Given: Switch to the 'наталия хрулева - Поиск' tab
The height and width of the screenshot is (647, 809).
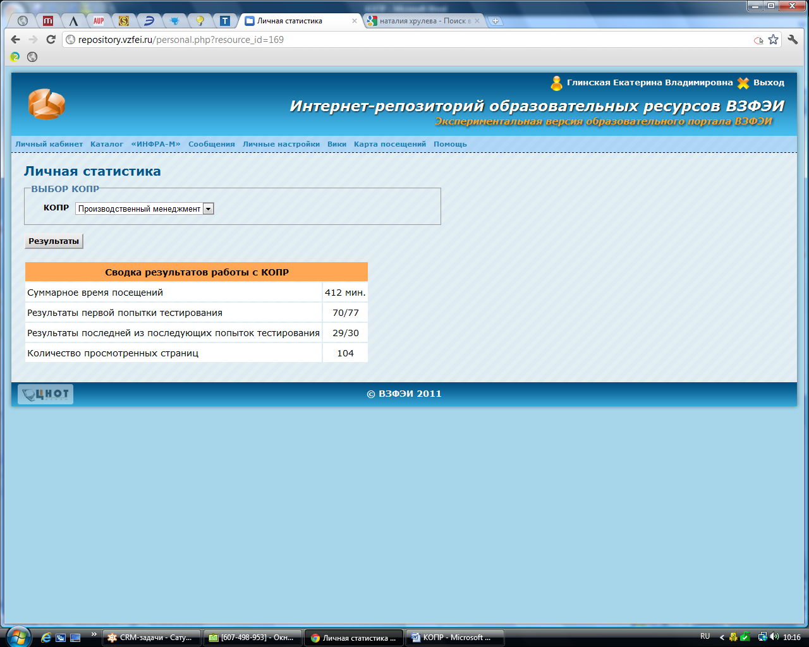Looking at the screenshot, I should (423, 21).
